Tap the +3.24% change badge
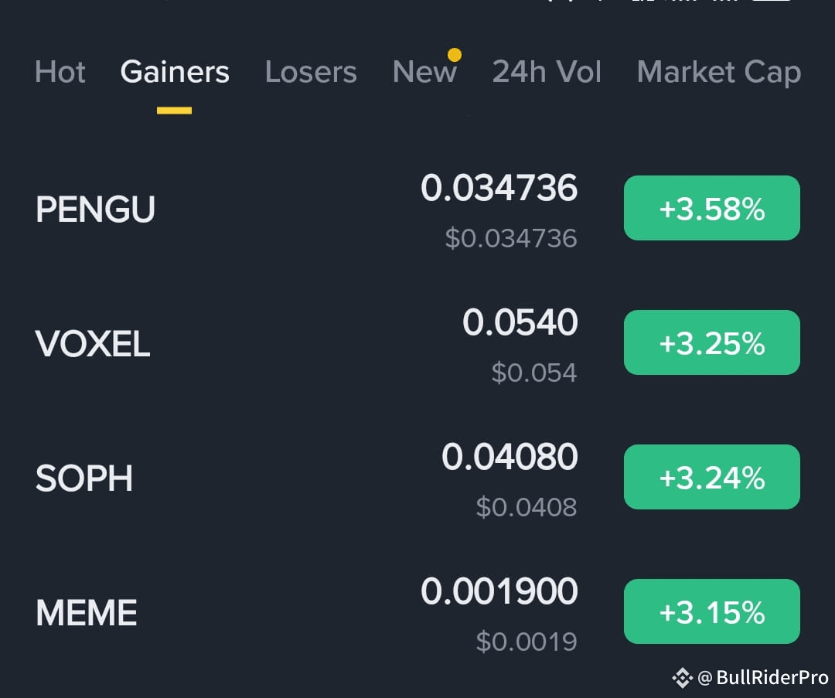Screen dimensions: 835x698 (x=712, y=477)
